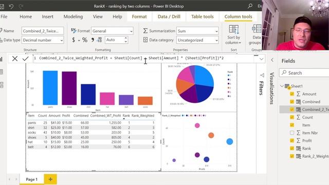Open the File menu
Screen dimensions: 329x185
tap(4, 16)
